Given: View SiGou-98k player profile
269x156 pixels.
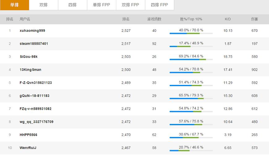Looking at the screenshot, I should (28, 57).
